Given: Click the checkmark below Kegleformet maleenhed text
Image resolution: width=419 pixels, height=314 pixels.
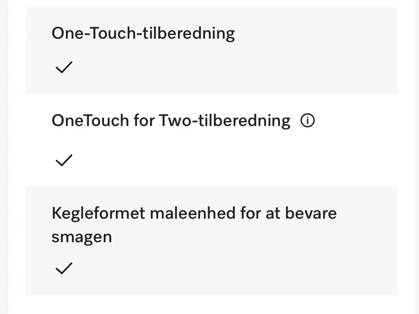Looking at the screenshot, I should pos(64,268).
